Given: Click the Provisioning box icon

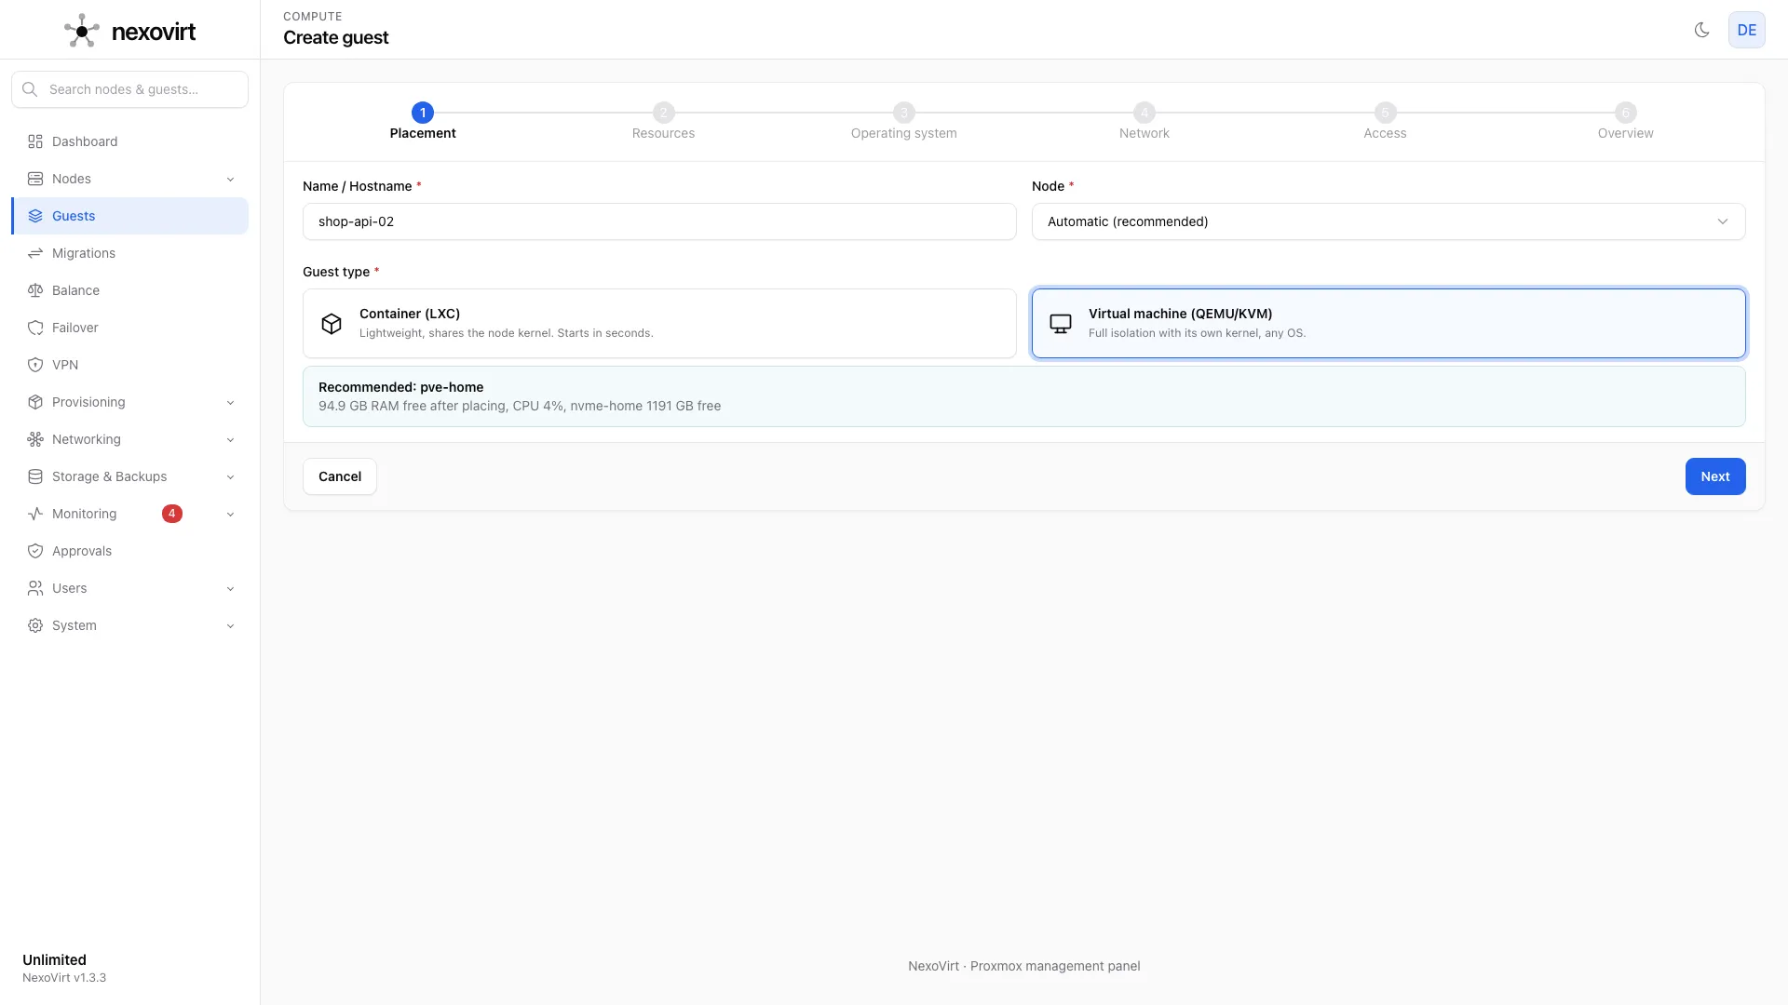Looking at the screenshot, I should (35, 402).
